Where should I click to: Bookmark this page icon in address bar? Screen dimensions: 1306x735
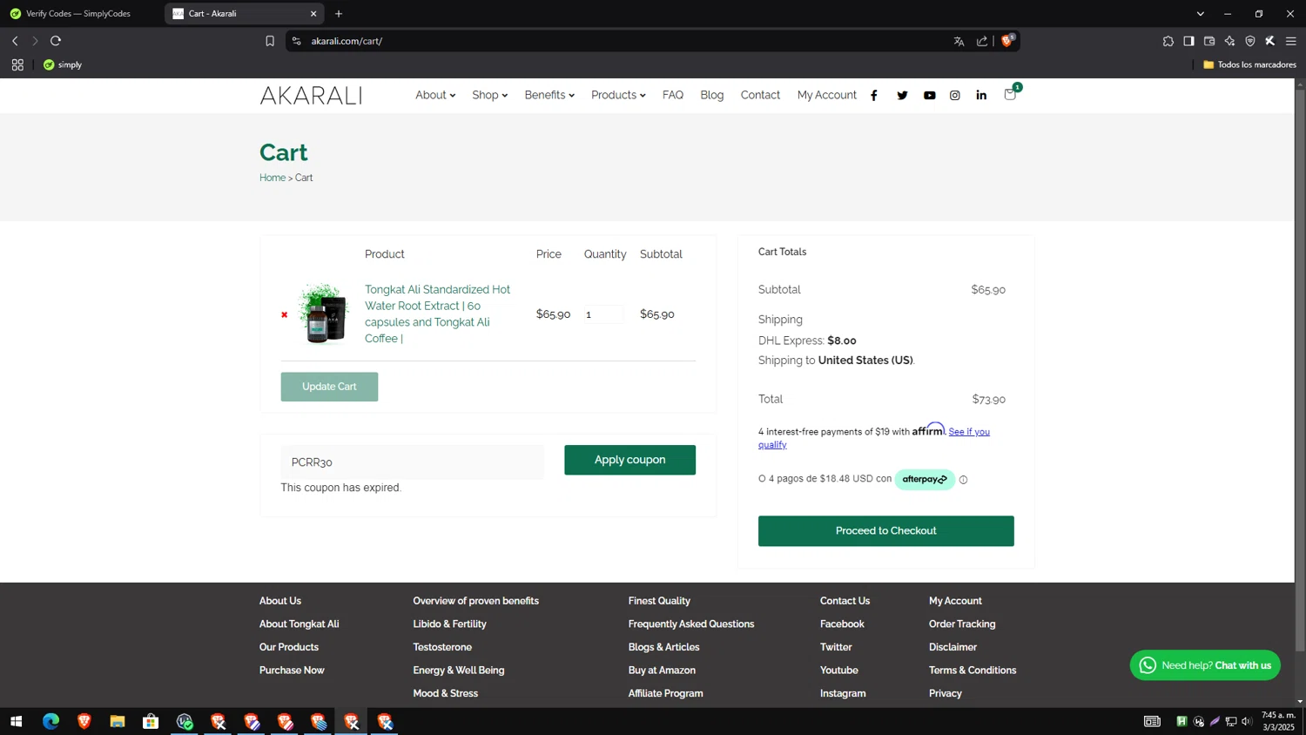pyautogui.click(x=270, y=41)
